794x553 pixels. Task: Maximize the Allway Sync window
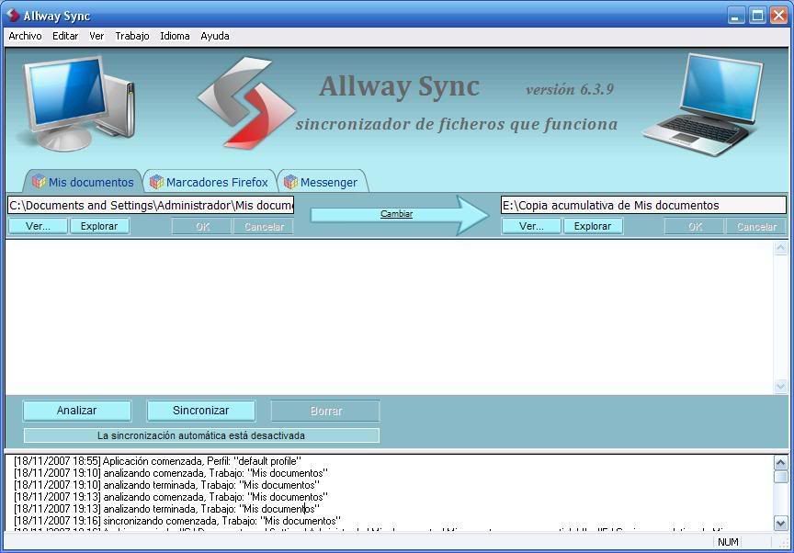[x=757, y=16]
